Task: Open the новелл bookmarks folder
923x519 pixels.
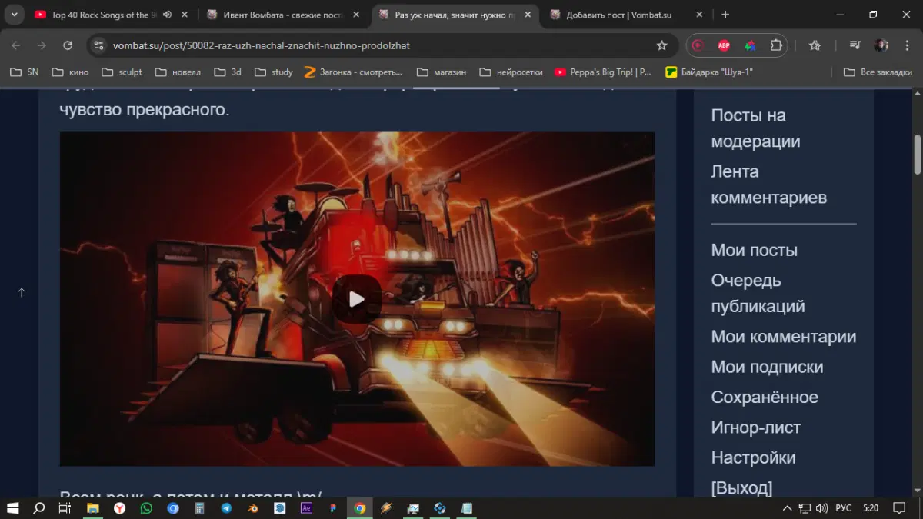Action: [x=178, y=72]
